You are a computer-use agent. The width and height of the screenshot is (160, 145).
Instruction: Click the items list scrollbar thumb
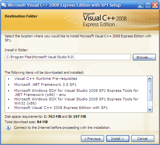pyautogui.click(x=150, y=91)
